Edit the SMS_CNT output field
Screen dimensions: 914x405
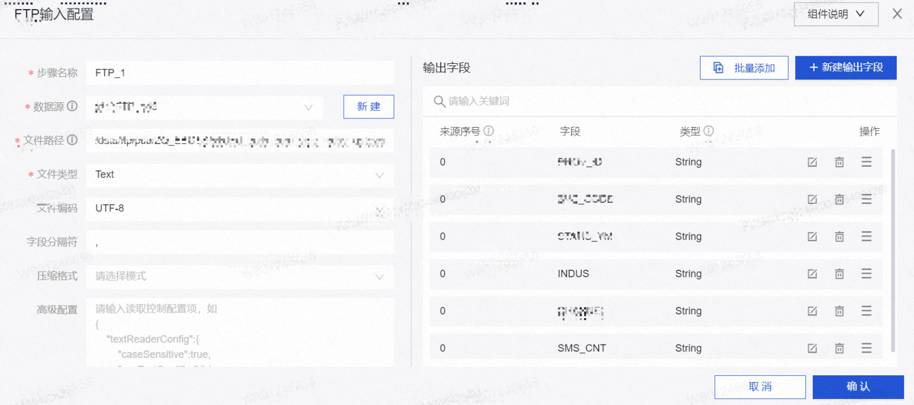(812, 348)
